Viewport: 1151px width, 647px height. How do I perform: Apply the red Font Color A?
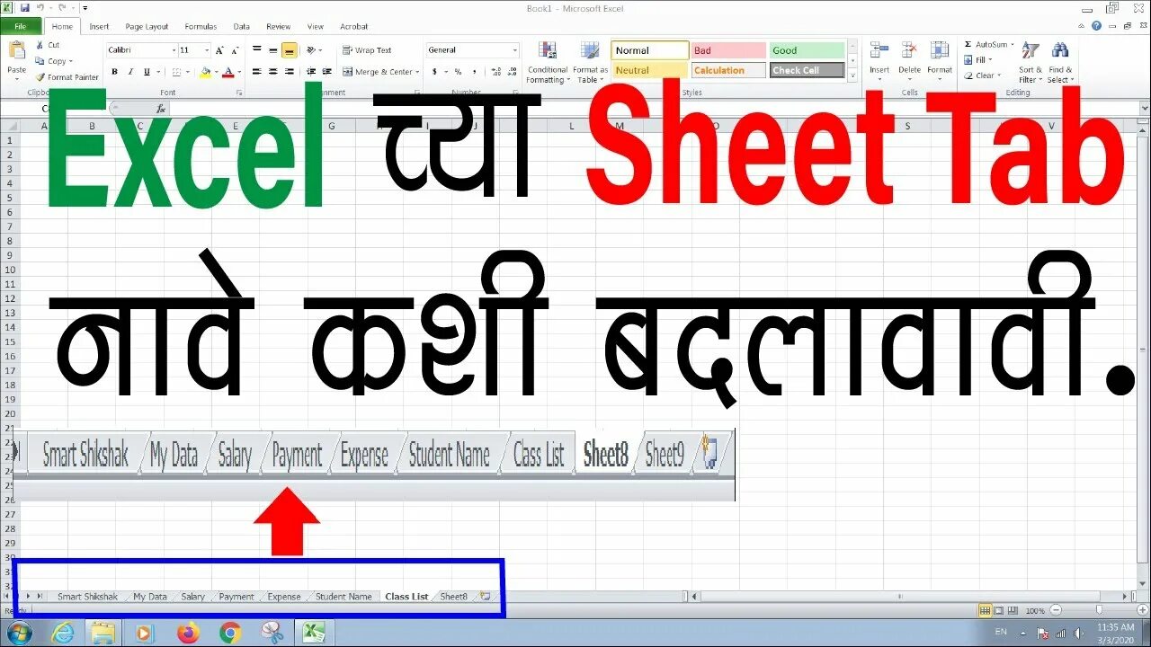tap(228, 72)
